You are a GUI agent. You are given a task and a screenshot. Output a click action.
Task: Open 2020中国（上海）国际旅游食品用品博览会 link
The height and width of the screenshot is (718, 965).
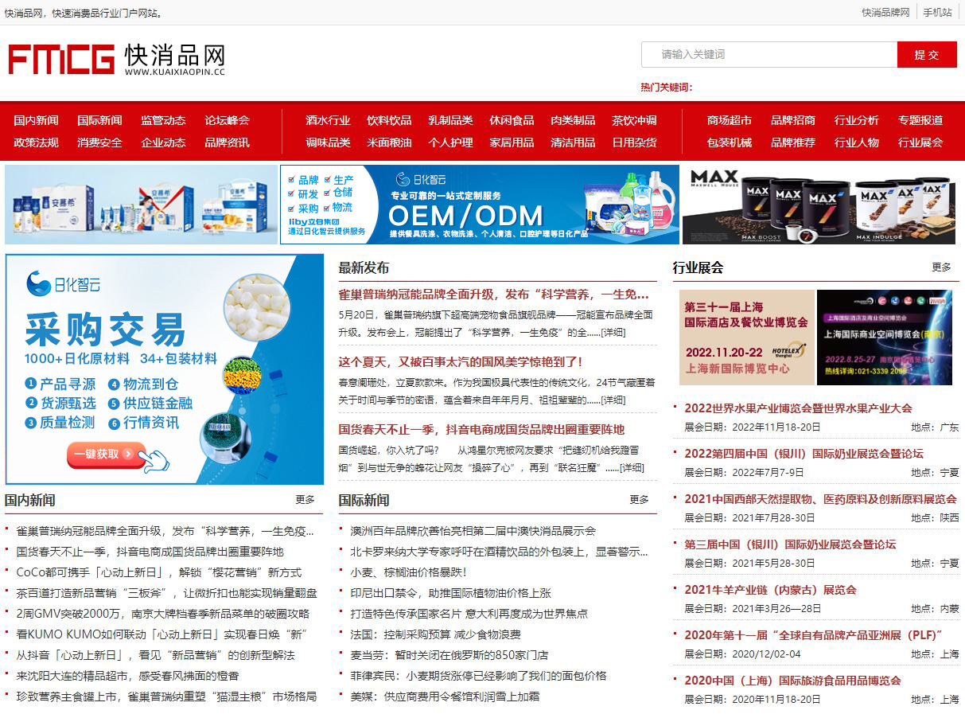(x=792, y=681)
